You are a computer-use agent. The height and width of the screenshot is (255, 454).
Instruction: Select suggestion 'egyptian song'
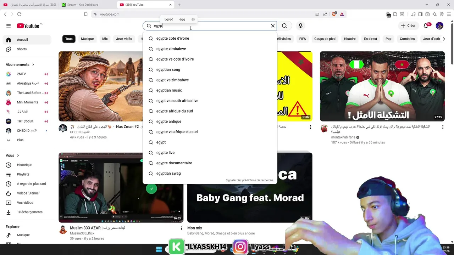pos(210,69)
